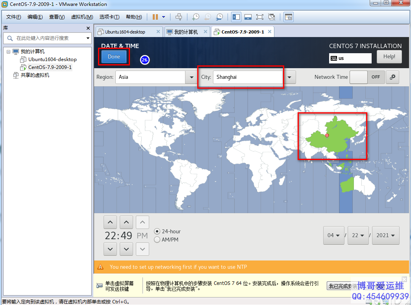The image size is (411, 305).
Task: Increase the hour with the up arrow
Action: tap(110, 223)
